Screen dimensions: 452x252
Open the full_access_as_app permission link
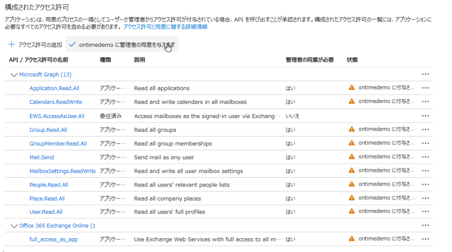[x=53, y=239]
